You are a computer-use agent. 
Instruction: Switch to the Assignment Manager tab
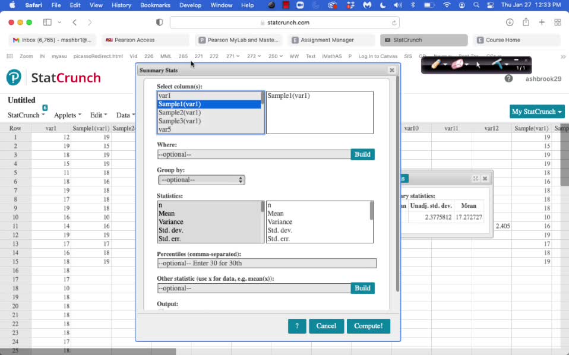(x=331, y=40)
